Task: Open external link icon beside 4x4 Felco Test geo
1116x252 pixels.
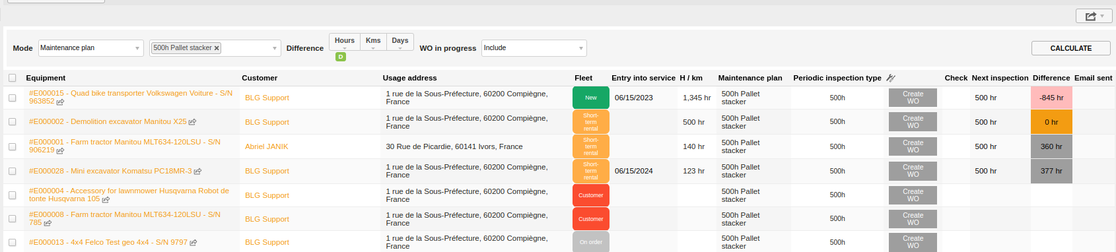Action: coord(193,243)
